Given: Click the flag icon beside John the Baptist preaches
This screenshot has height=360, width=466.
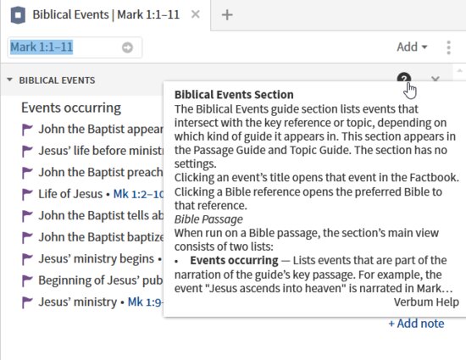Looking at the screenshot, I should 27,173.
